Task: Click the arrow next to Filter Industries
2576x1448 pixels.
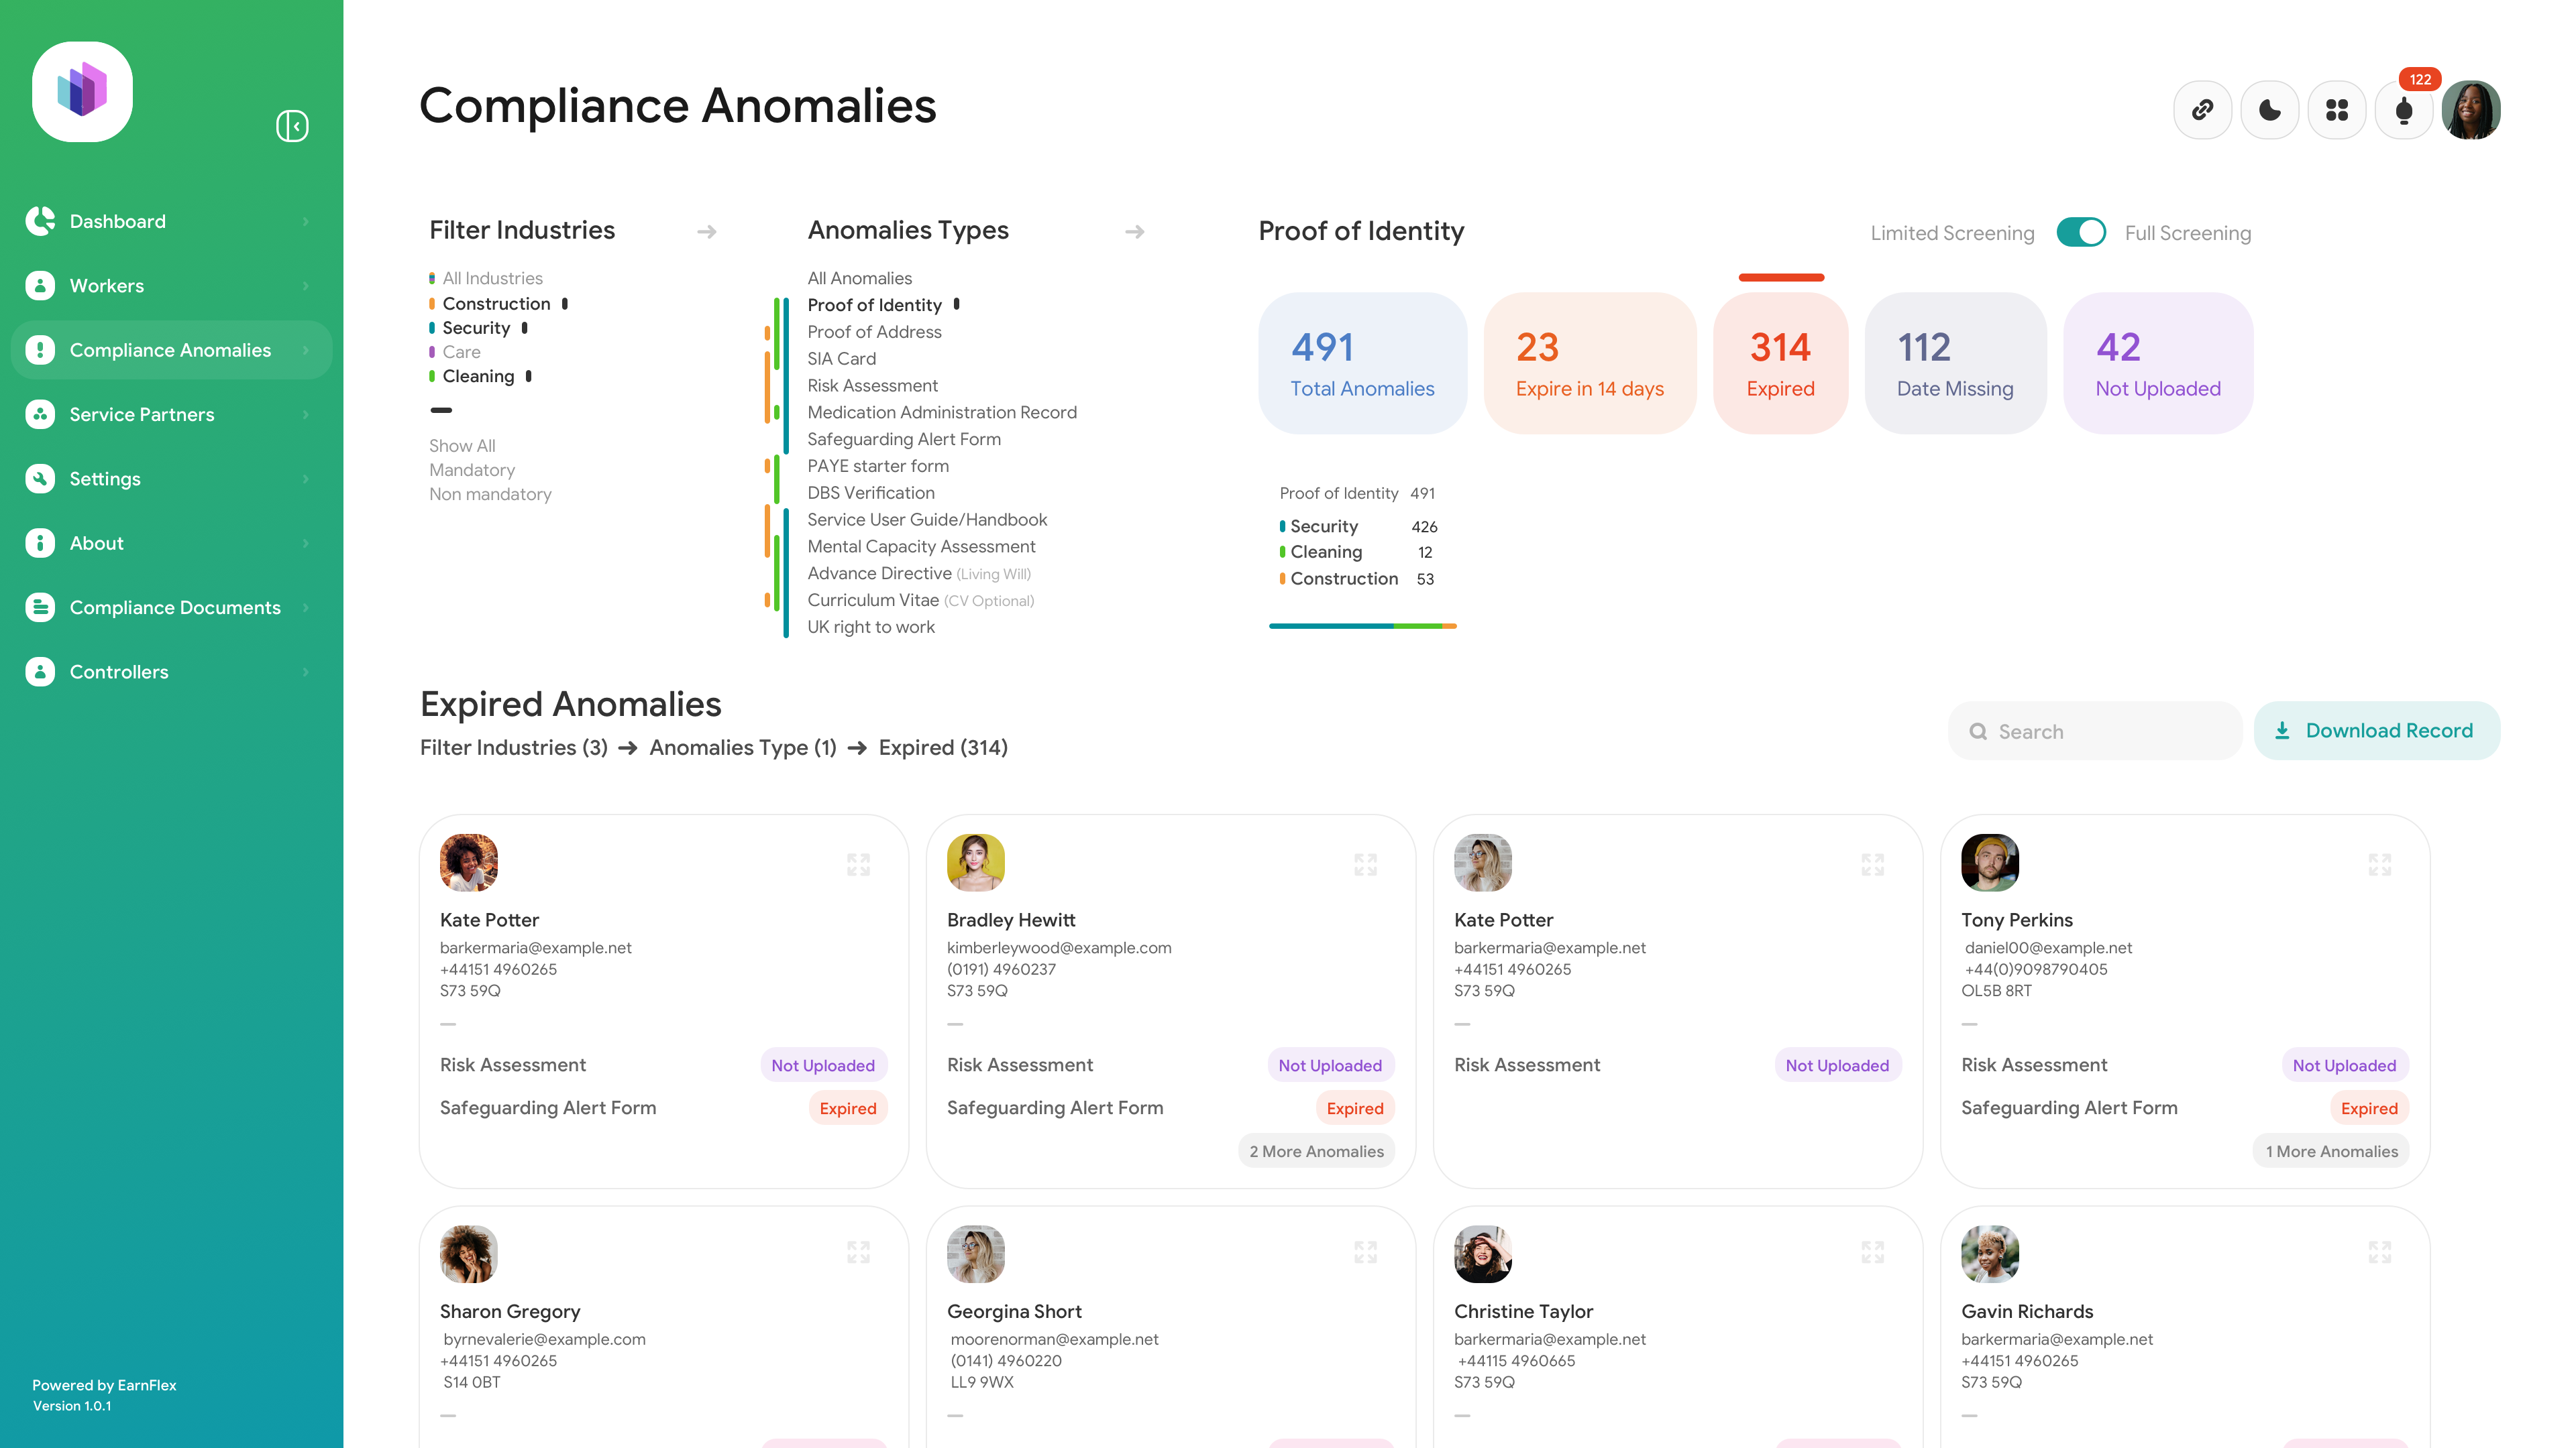Action: (707, 232)
